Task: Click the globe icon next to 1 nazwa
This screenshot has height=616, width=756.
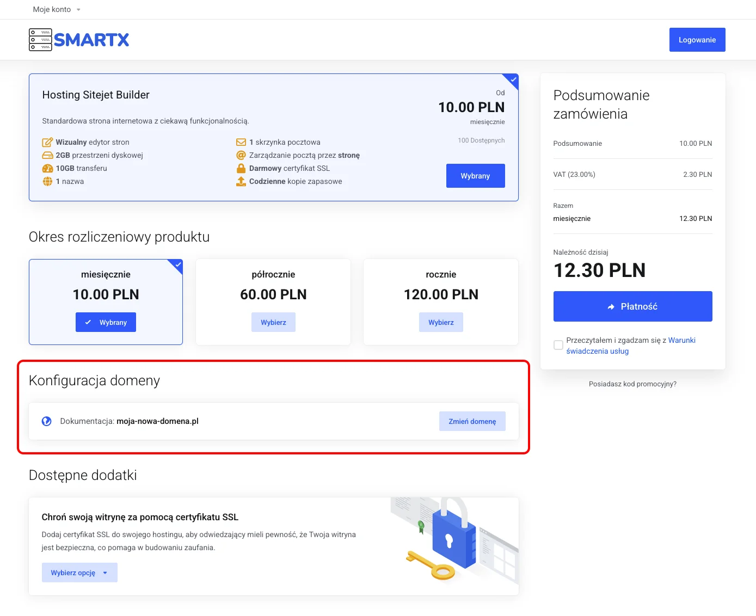Action: point(47,181)
